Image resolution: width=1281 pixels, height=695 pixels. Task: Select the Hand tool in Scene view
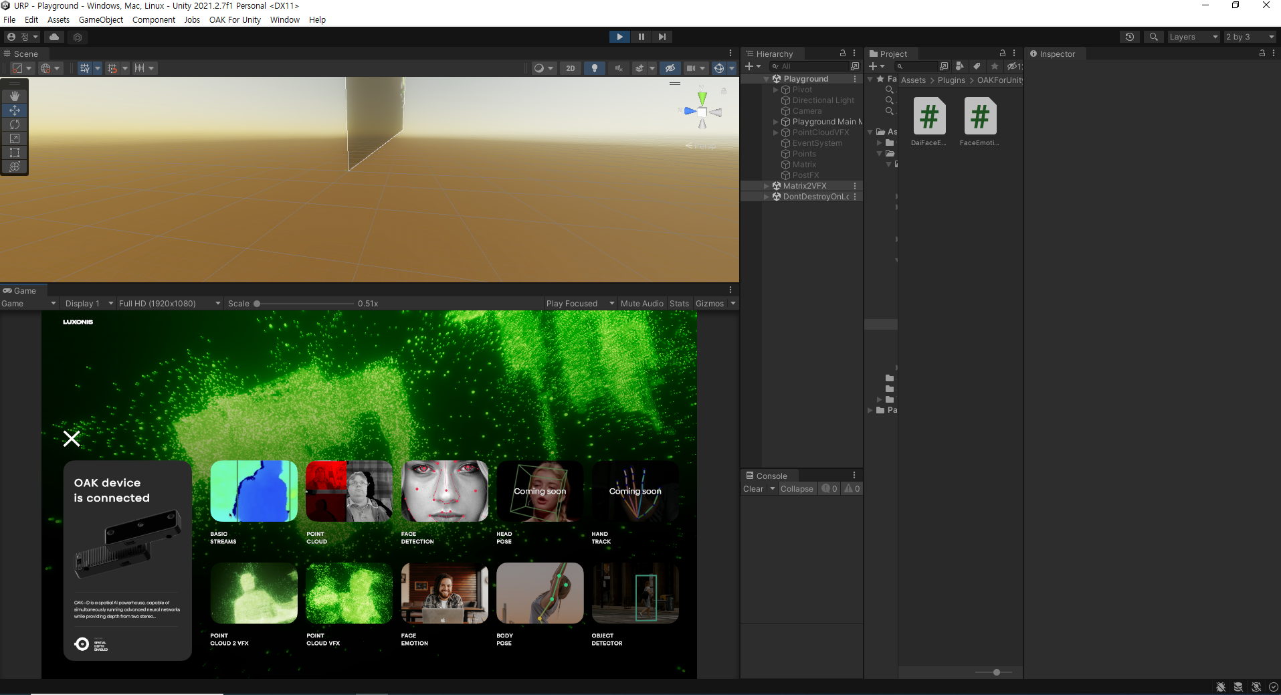point(15,96)
